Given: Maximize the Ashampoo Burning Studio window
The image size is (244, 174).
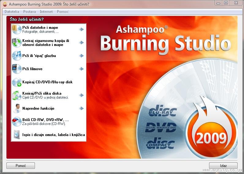Looking at the screenshot, I should [226, 3].
